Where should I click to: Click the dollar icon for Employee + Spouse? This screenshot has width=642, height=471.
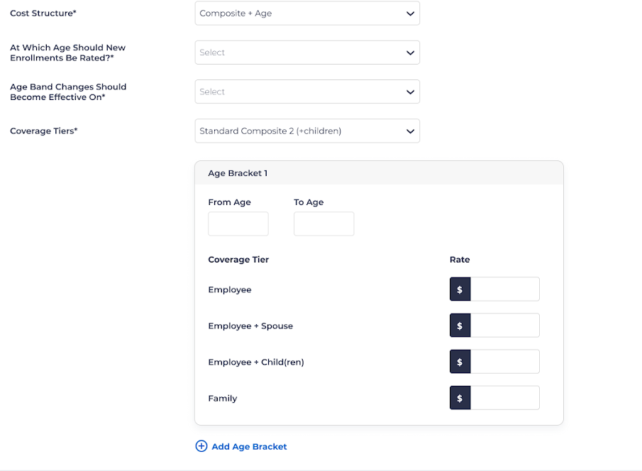[460, 326]
